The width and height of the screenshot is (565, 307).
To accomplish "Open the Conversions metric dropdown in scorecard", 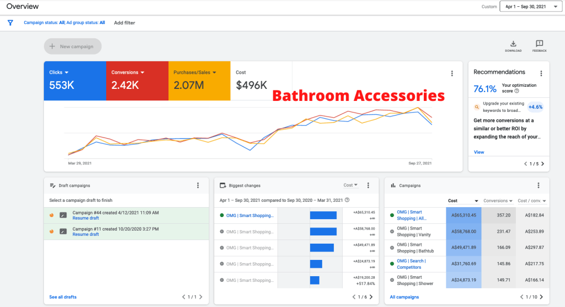I will [x=128, y=72].
